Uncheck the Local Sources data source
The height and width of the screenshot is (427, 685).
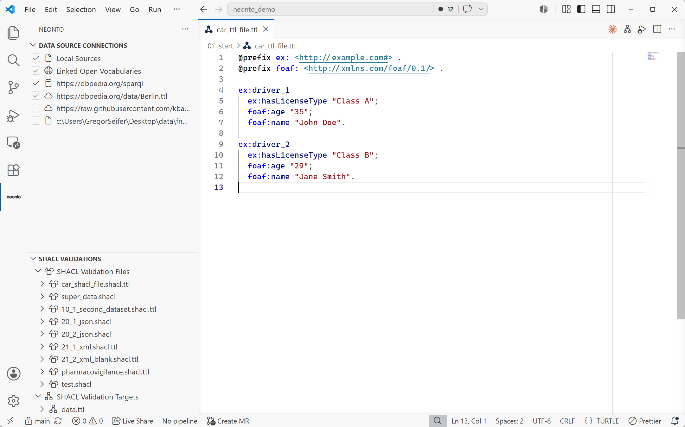tap(36, 58)
